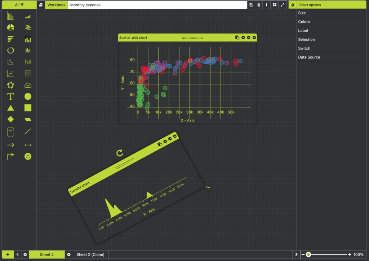Choose the candlestick chart icon
The width and height of the screenshot is (369, 261).
click(x=28, y=62)
